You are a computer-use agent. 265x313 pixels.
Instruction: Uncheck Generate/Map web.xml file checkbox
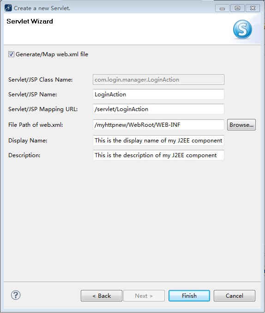click(11, 54)
